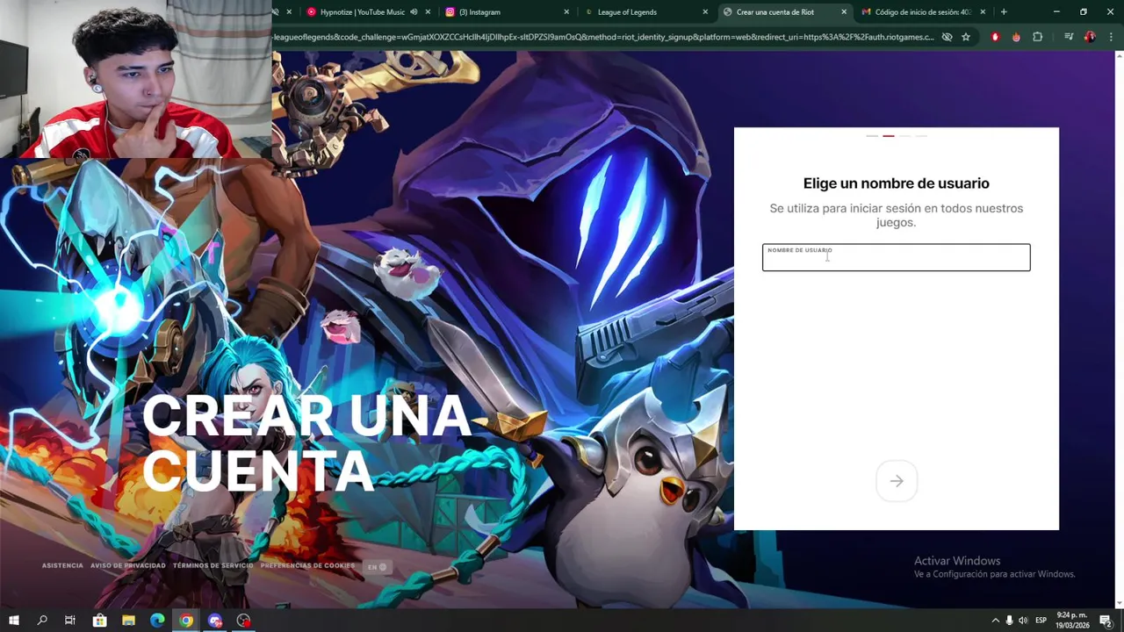The height and width of the screenshot is (632, 1124).
Task: Open a new browser tab
Action: [1004, 12]
